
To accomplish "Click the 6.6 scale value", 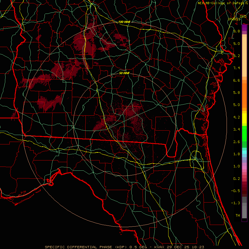I will point(237,80).
